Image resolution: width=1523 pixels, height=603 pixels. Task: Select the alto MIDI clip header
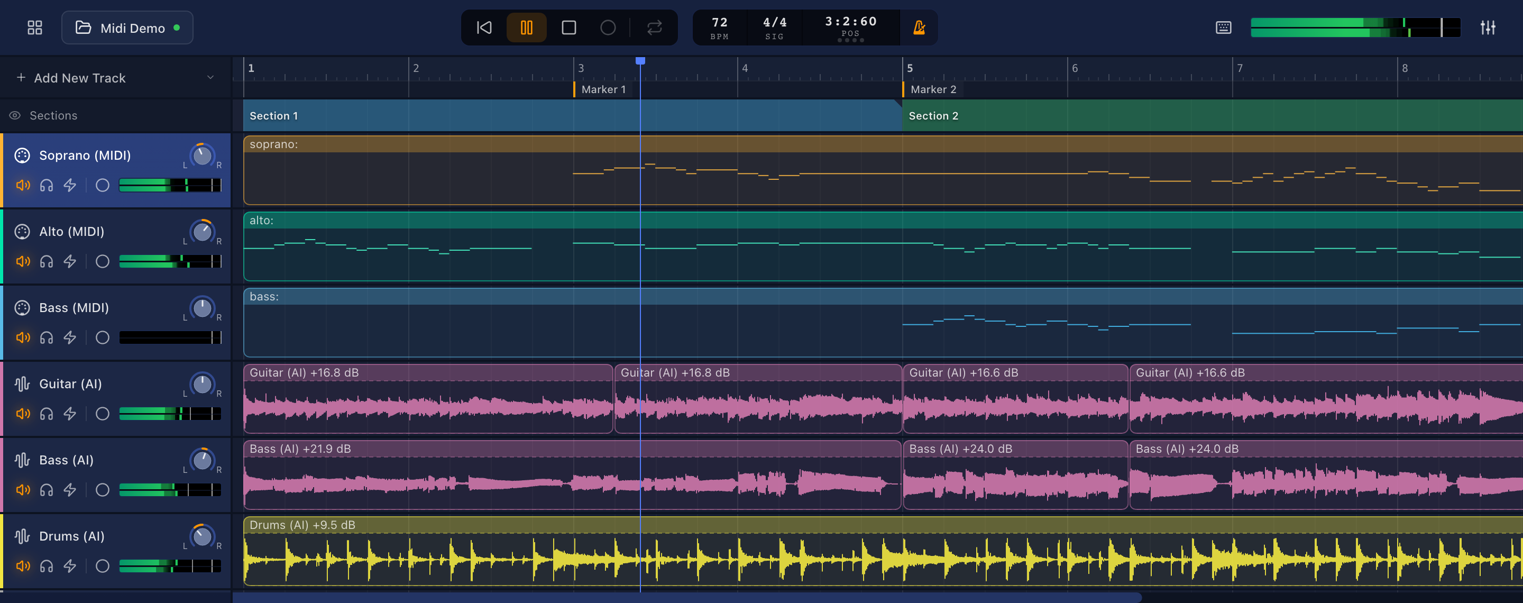coord(883,221)
